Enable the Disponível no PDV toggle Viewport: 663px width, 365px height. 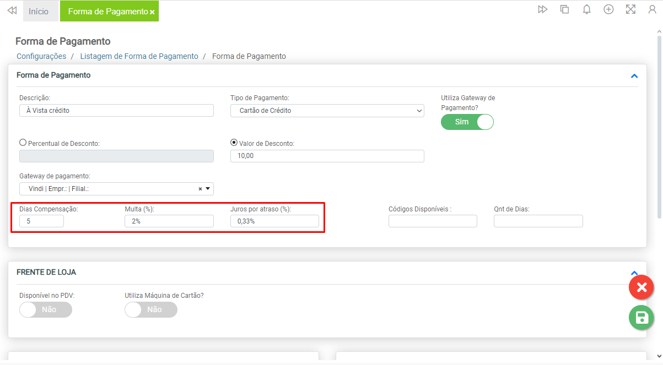pyautogui.click(x=45, y=309)
